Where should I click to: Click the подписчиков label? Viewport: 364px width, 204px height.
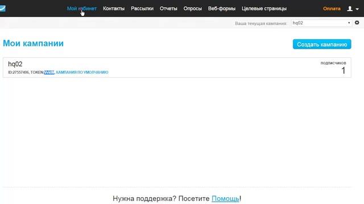[x=333, y=63]
